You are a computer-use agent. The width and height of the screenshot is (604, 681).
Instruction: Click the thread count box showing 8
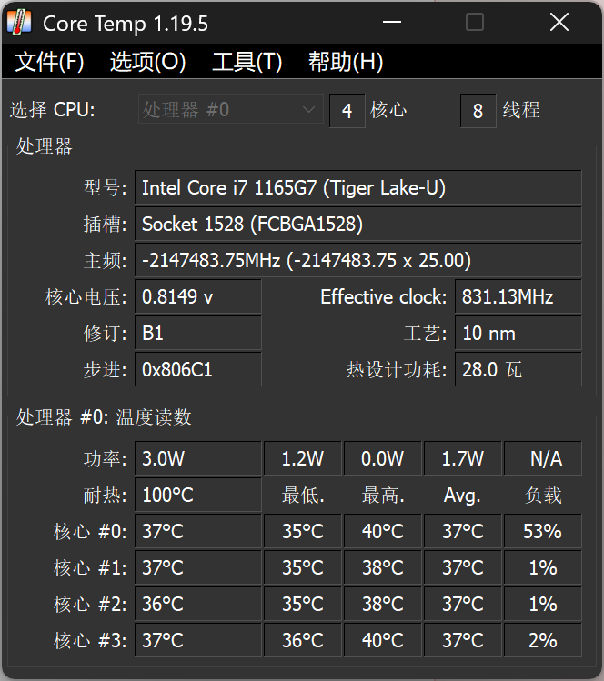click(x=478, y=111)
